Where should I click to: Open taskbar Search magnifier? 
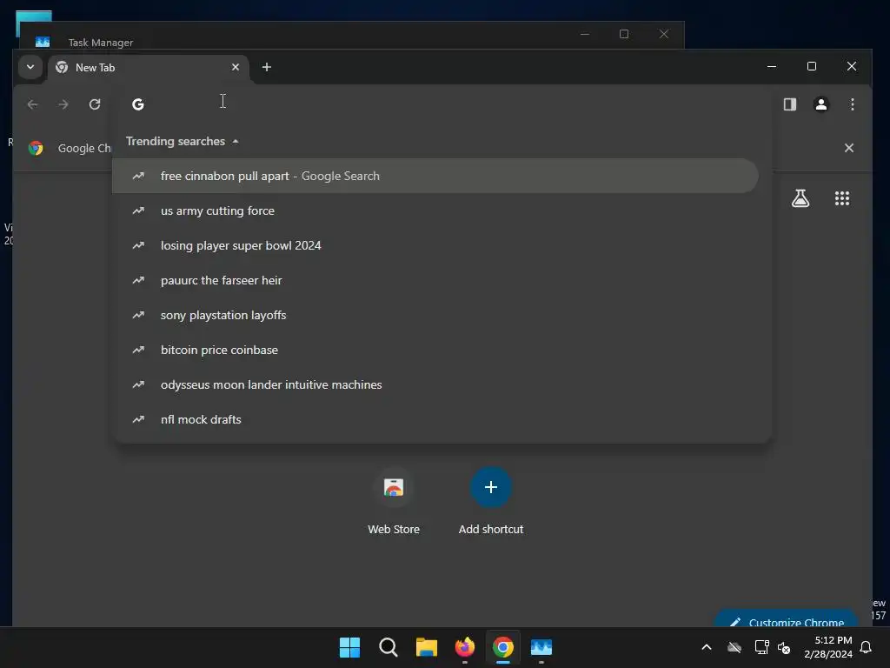(389, 647)
